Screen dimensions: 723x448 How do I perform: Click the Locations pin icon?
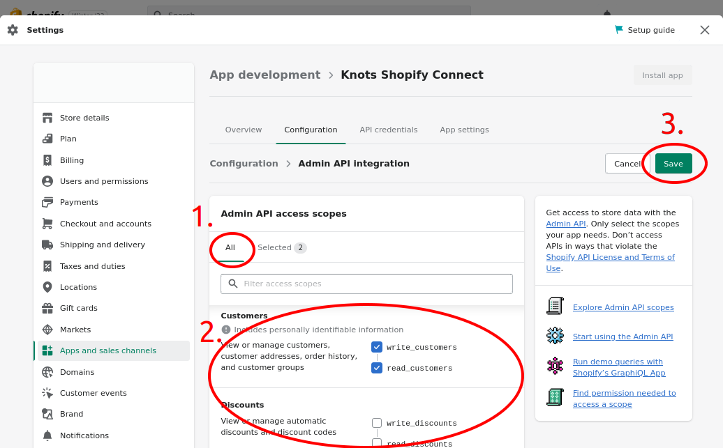pyautogui.click(x=47, y=287)
